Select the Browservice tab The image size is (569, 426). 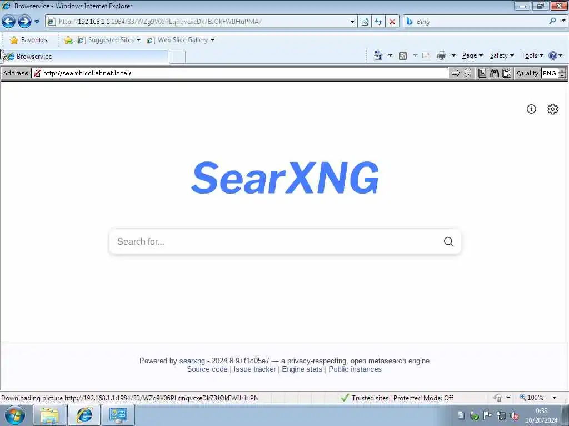pos(86,57)
